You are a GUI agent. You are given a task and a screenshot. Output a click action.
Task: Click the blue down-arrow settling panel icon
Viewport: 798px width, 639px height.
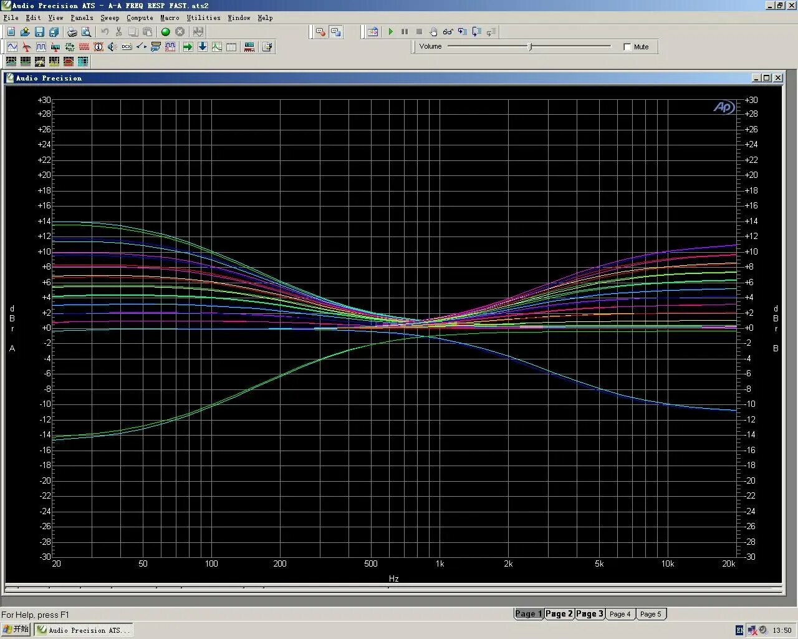pos(202,47)
